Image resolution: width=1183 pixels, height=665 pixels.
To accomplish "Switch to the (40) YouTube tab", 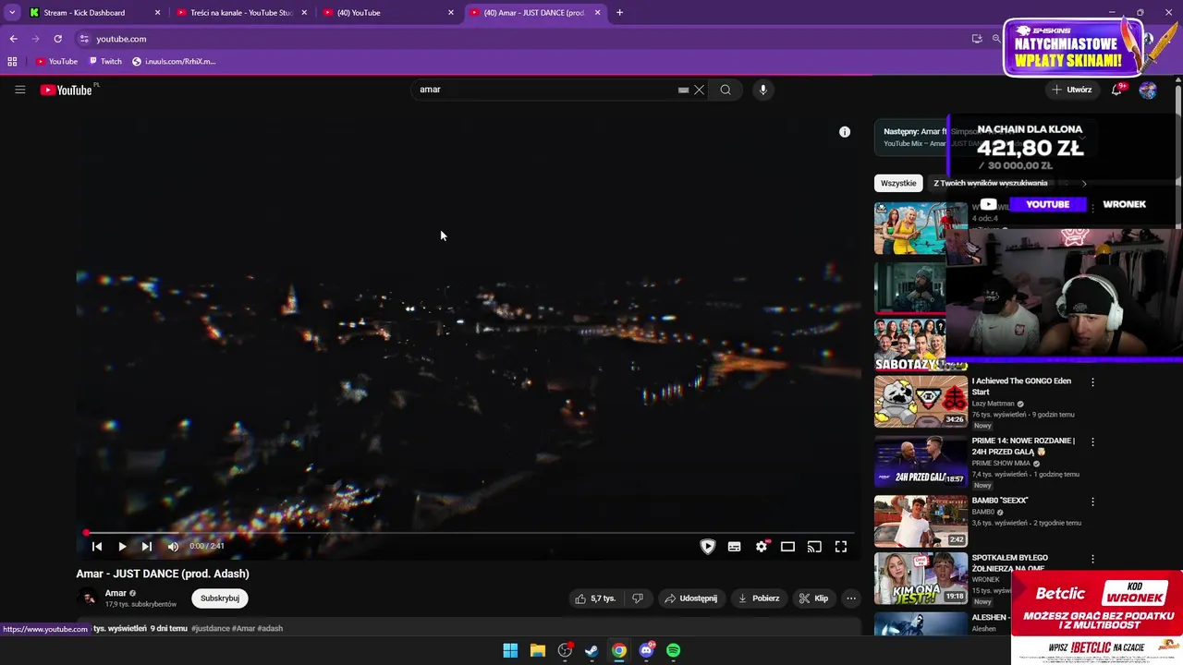I will 388,13.
